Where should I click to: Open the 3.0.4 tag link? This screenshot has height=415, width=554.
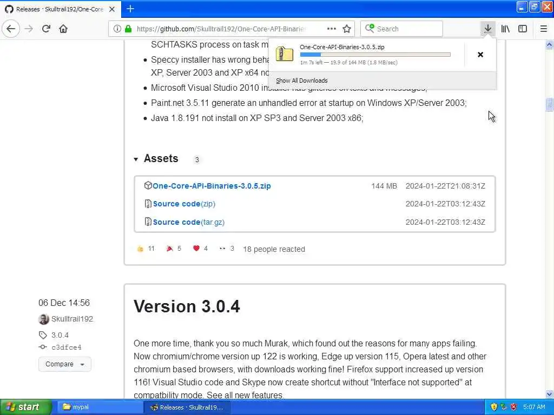pyautogui.click(x=60, y=335)
